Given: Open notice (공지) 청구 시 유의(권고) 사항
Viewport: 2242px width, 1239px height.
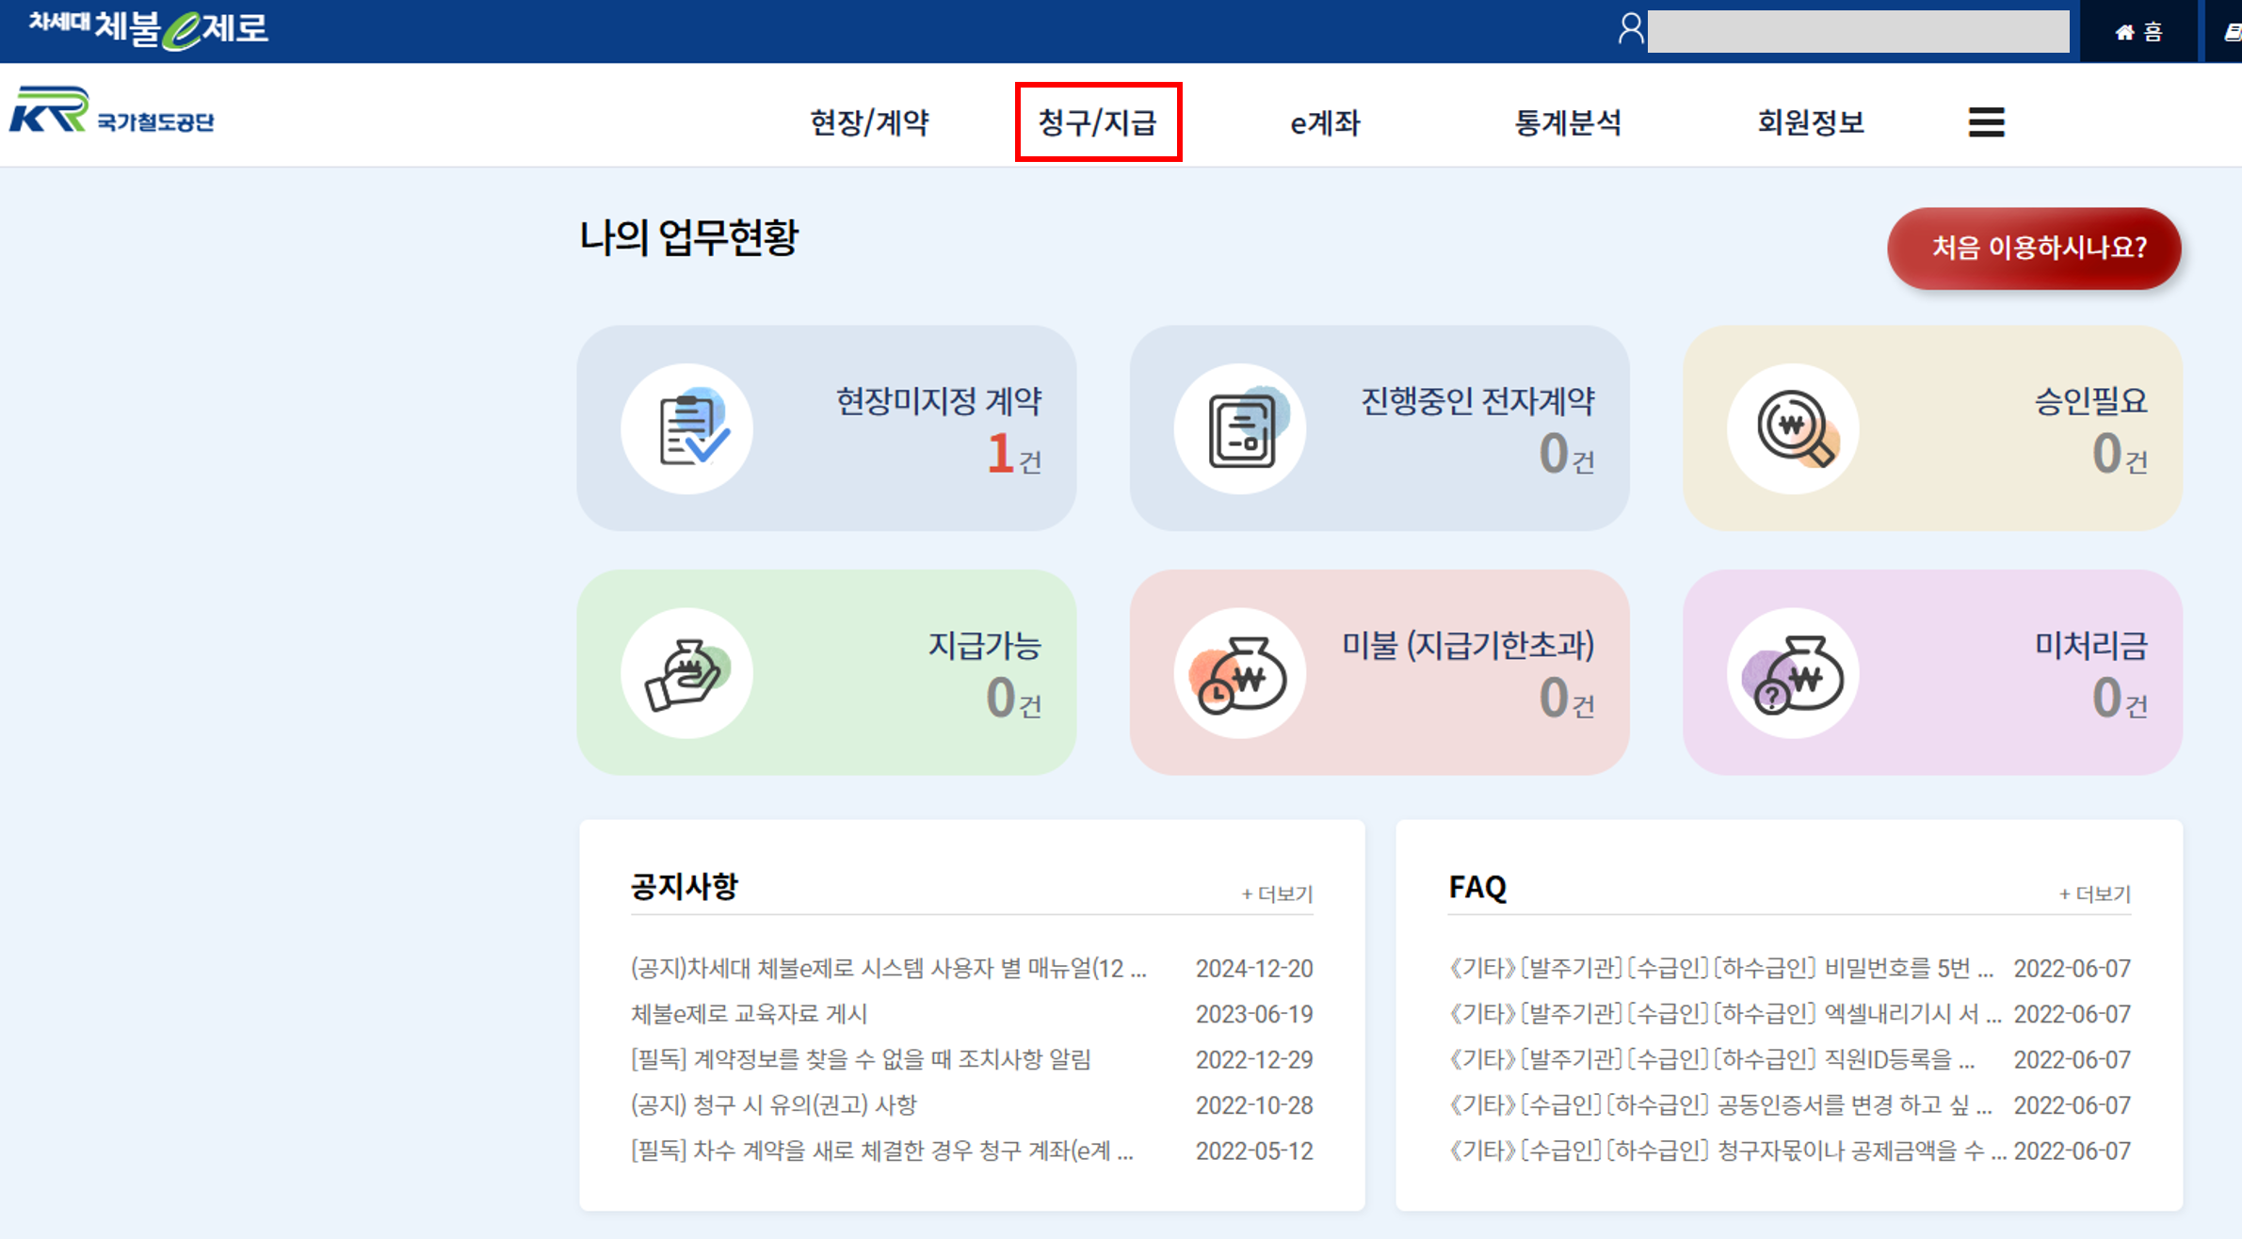Looking at the screenshot, I should tap(773, 1105).
